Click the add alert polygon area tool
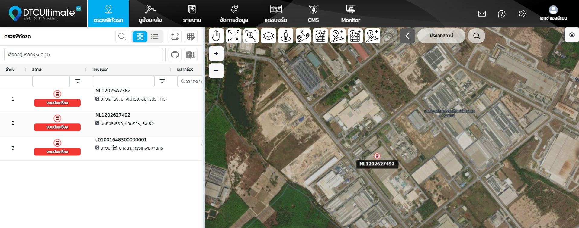This screenshot has height=228, width=579. (373, 36)
